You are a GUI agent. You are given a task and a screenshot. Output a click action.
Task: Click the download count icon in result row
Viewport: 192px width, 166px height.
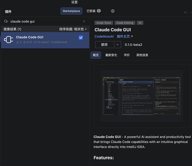(x=18, y=42)
